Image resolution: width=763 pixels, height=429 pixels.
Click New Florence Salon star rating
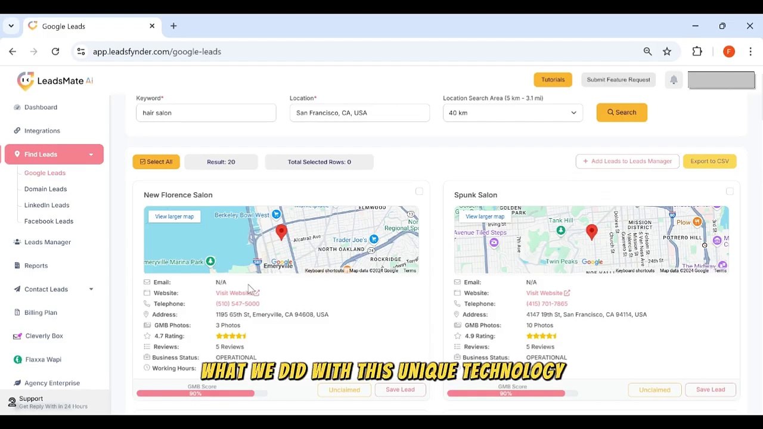(231, 336)
